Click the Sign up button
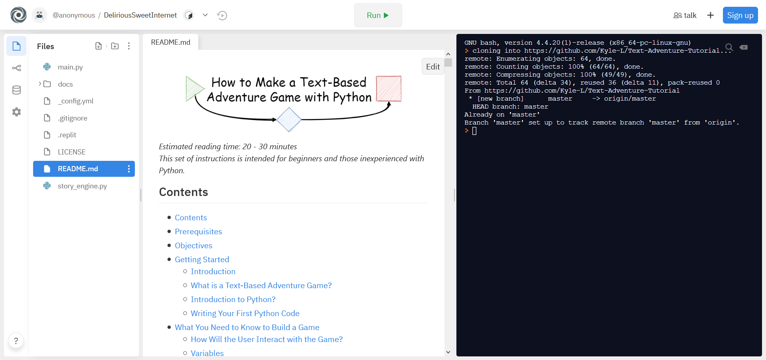 click(x=740, y=15)
